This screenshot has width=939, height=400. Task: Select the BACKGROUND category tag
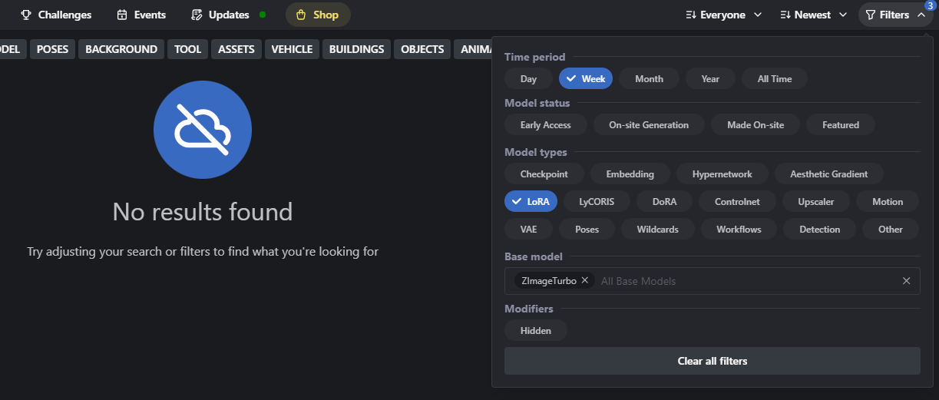point(121,49)
